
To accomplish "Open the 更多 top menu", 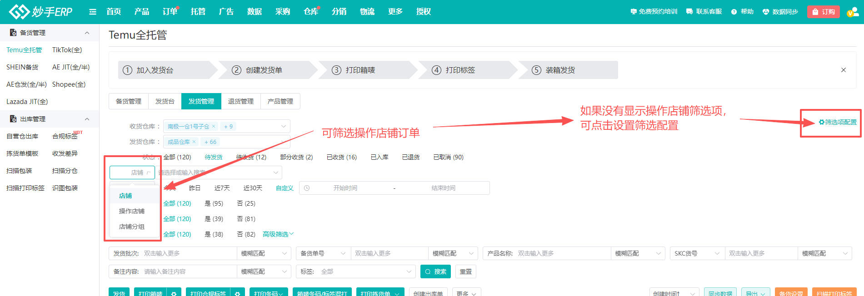I will (395, 12).
